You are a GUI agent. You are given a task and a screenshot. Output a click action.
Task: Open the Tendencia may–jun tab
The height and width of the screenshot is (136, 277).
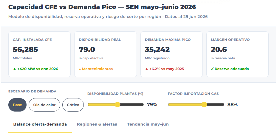point(148,124)
